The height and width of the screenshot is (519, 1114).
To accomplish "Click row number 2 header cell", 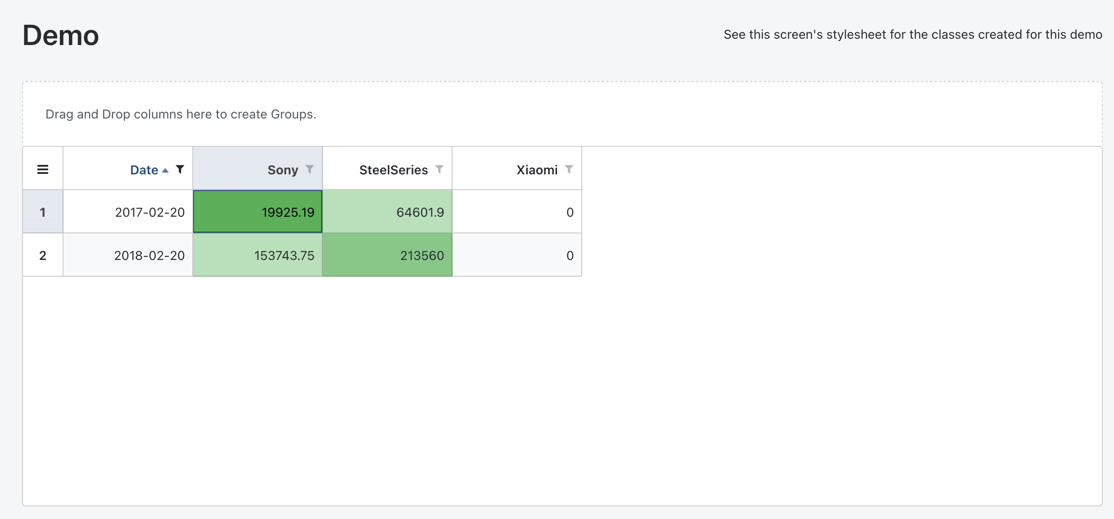I will pos(43,255).
